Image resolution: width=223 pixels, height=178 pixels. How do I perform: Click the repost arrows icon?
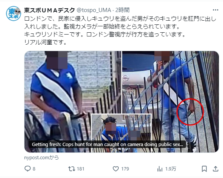pyautogui.click(x=72, y=169)
